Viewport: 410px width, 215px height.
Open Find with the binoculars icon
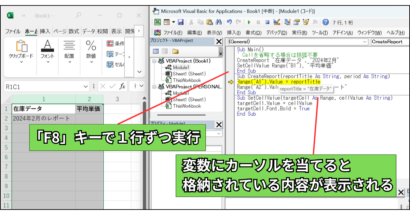(219, 22)
